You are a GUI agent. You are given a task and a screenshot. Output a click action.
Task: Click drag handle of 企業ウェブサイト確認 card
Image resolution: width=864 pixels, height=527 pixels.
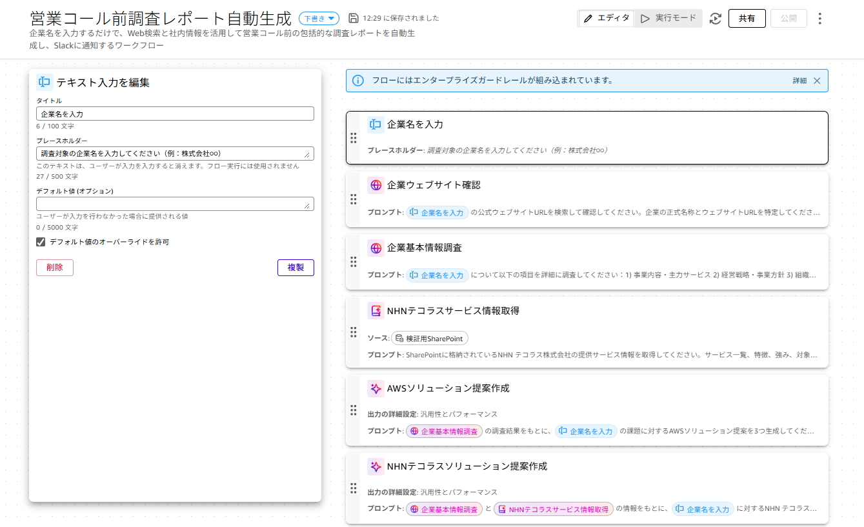coord(353,199)
